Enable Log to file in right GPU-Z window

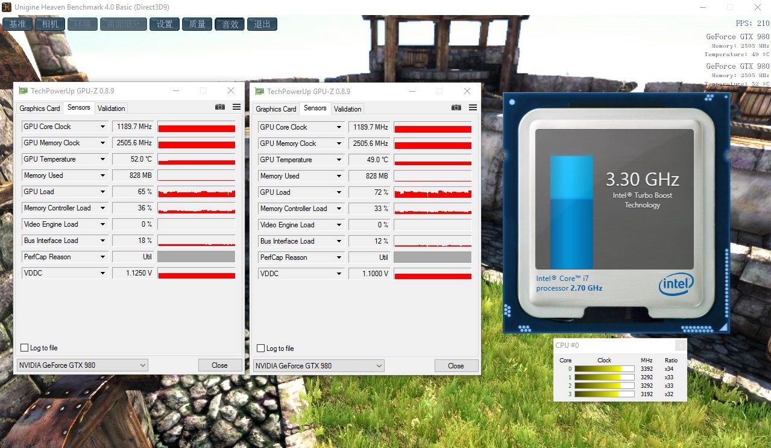pos(261,349)
